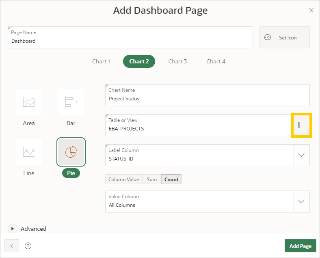Choose the Sum aggregation option

[151, 179]
